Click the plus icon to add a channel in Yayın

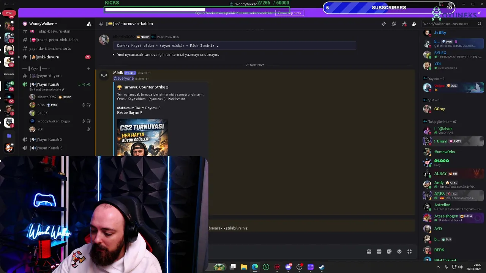[x=88, y=69]
